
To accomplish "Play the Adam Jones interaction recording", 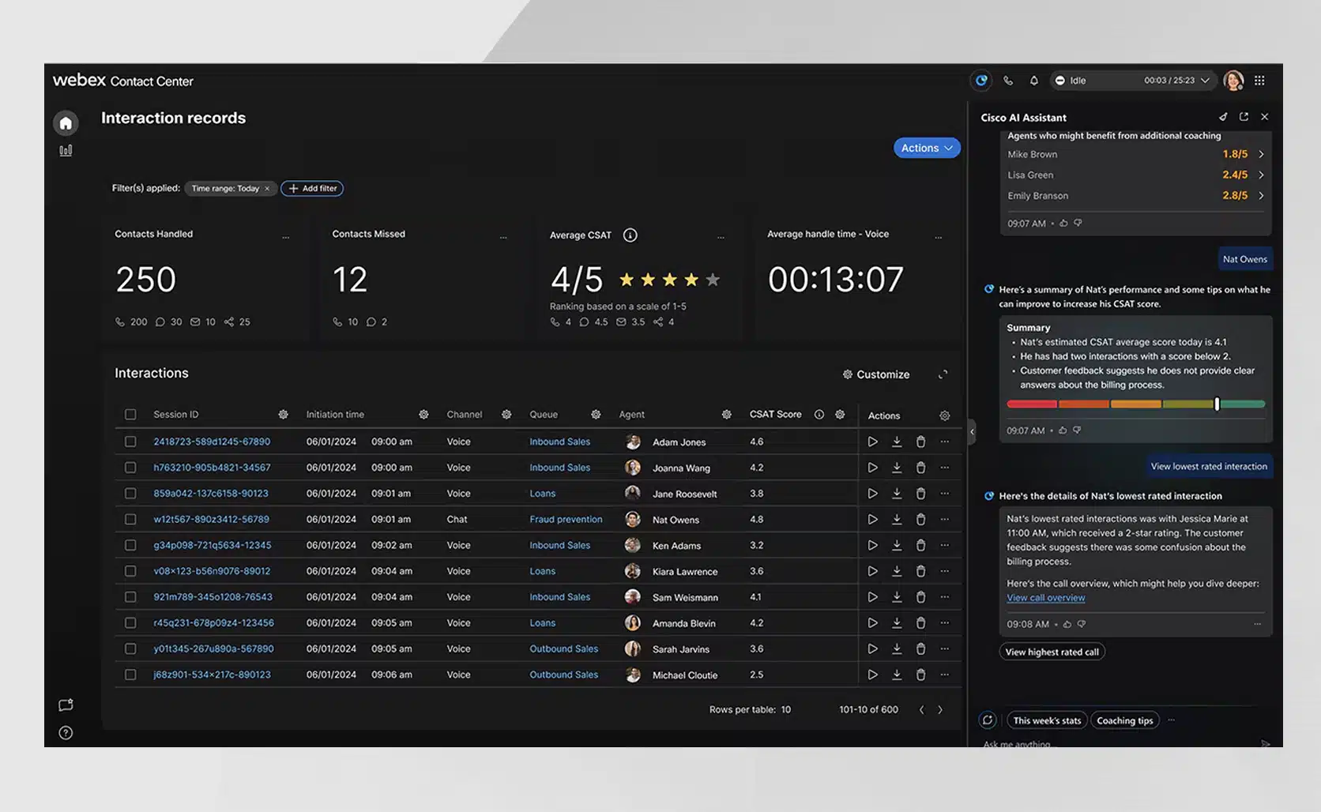I will [872, 442].
